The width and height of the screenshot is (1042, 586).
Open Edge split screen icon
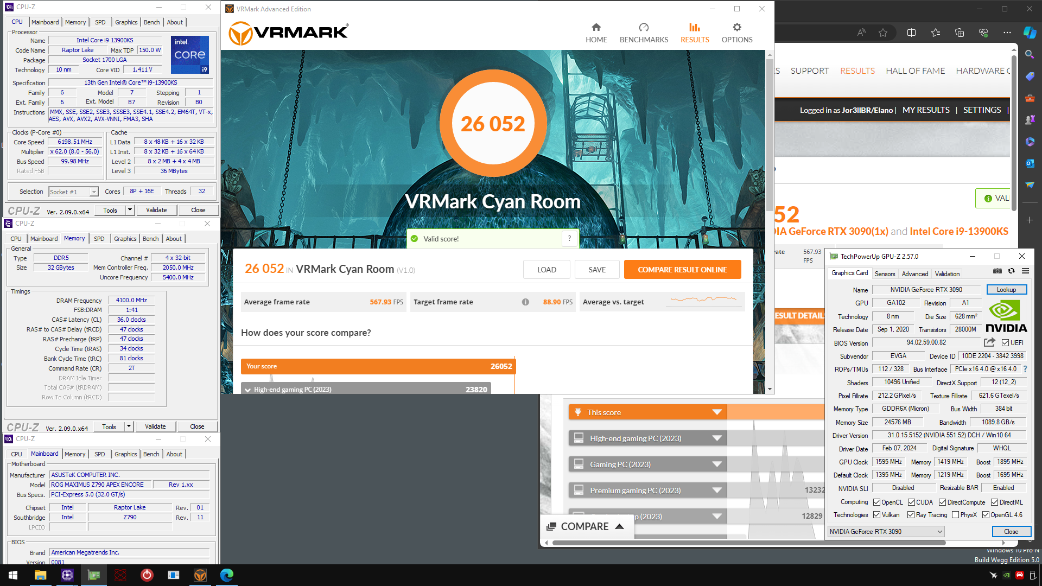tap(911, 33)
